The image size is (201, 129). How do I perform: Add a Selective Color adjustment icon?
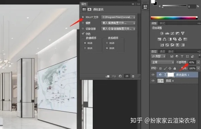[178, 45]
